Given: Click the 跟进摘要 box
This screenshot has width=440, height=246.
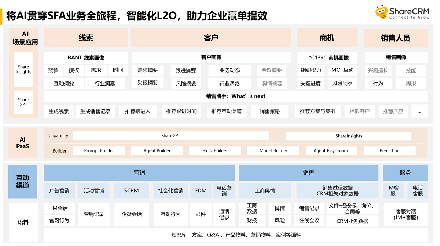Looking at the screenshot, I should point(186,71).
